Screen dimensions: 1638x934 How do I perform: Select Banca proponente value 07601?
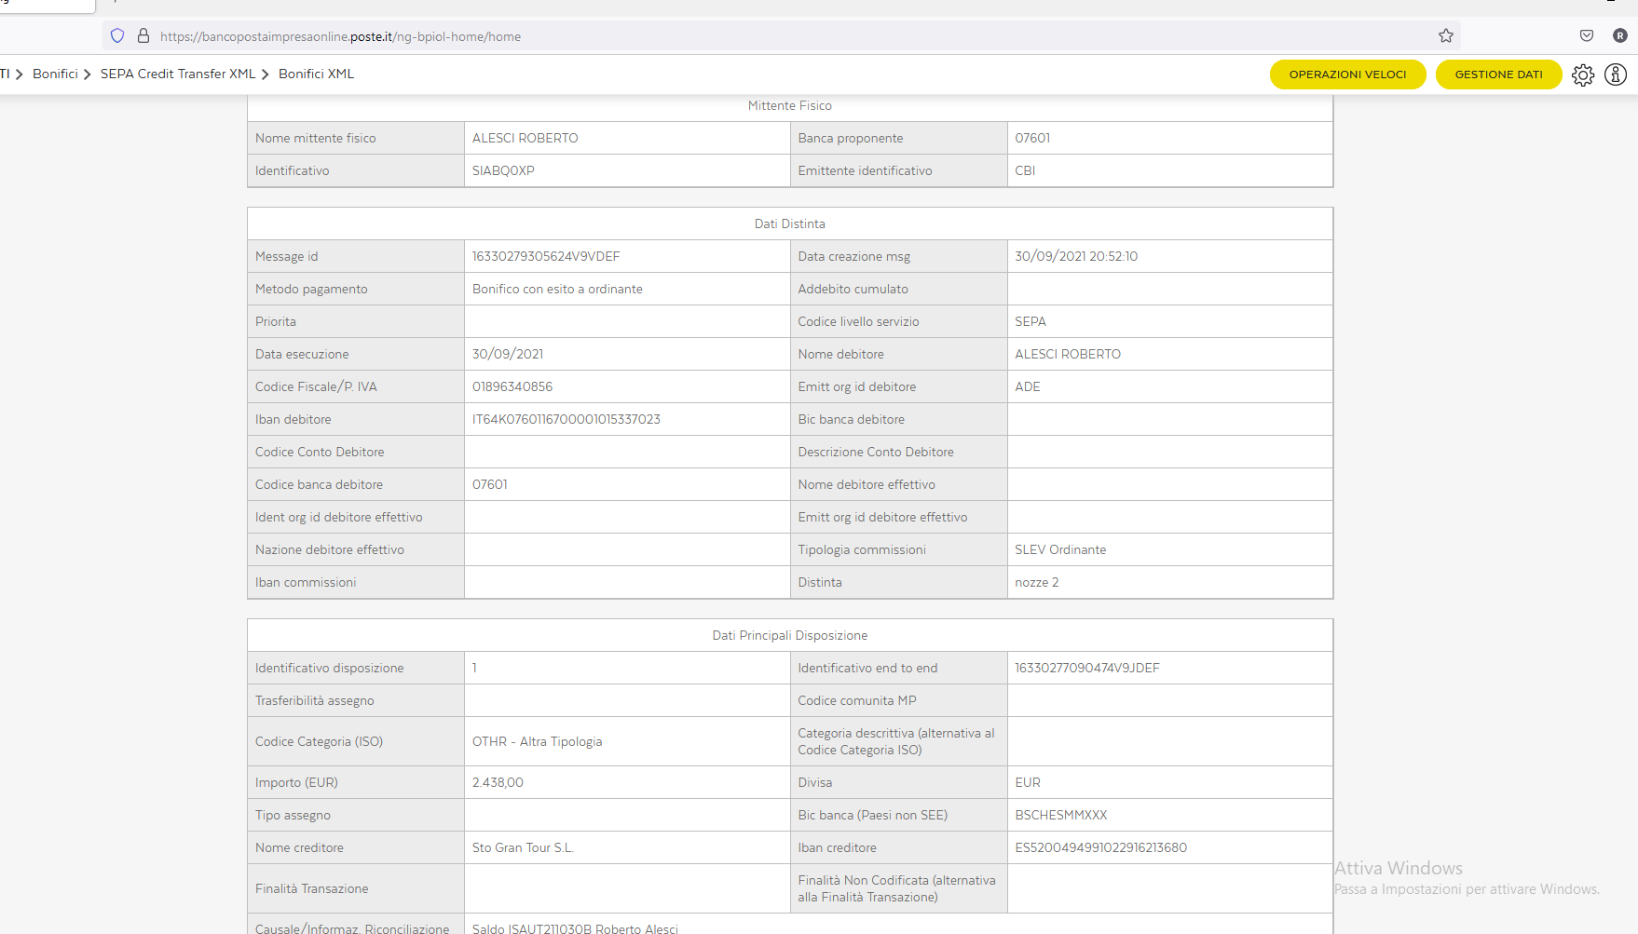point(1032,139)
